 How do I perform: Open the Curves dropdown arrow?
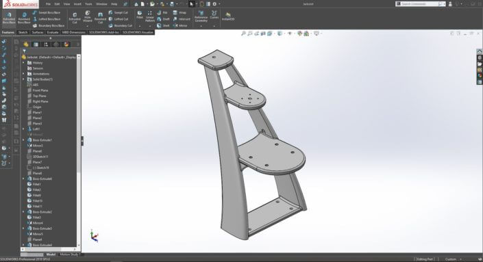point(214,26)
